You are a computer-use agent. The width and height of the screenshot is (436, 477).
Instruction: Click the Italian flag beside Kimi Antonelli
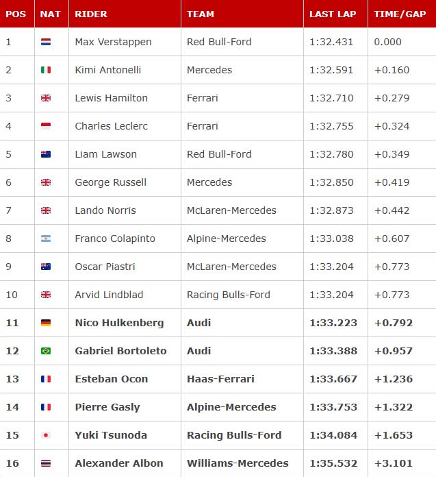click(46, 70)
